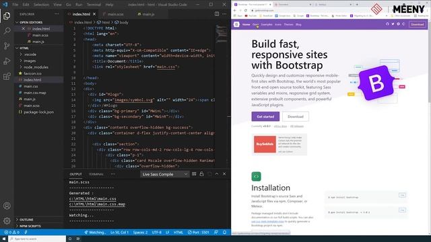
Task: Expand the node_modules folder
Action: 36,67
